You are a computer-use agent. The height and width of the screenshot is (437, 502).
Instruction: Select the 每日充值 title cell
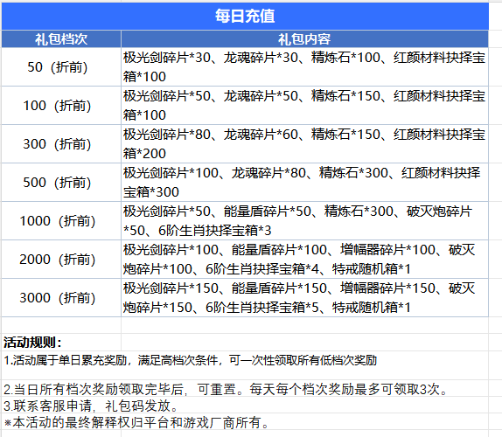point(245,16)
